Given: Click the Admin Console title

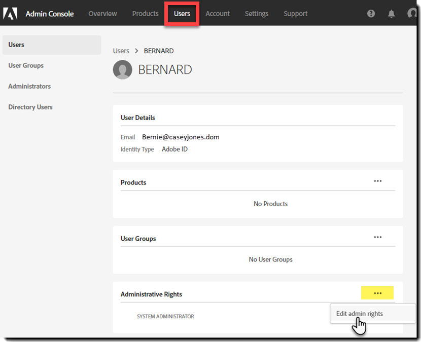Looking at the screenshot, I should [x=50, y=14].
